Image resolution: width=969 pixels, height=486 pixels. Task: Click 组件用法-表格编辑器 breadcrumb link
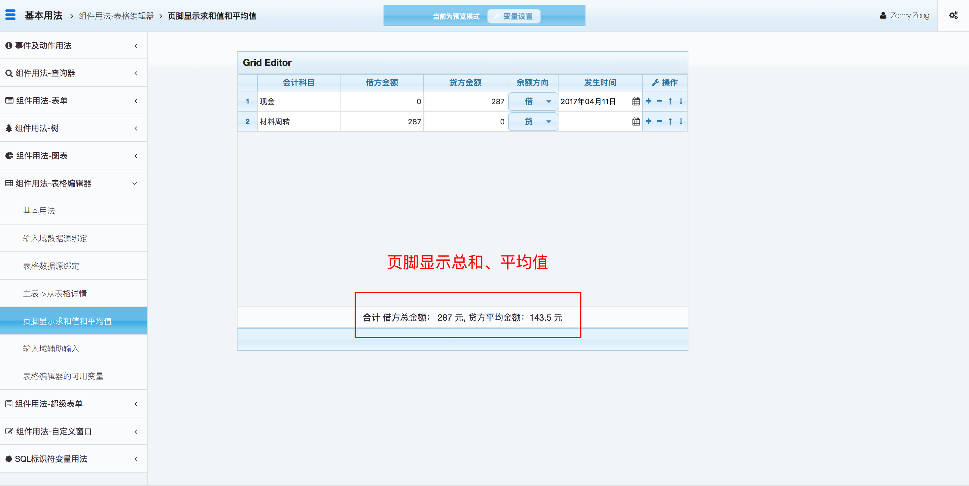click(x=116, y=16)
